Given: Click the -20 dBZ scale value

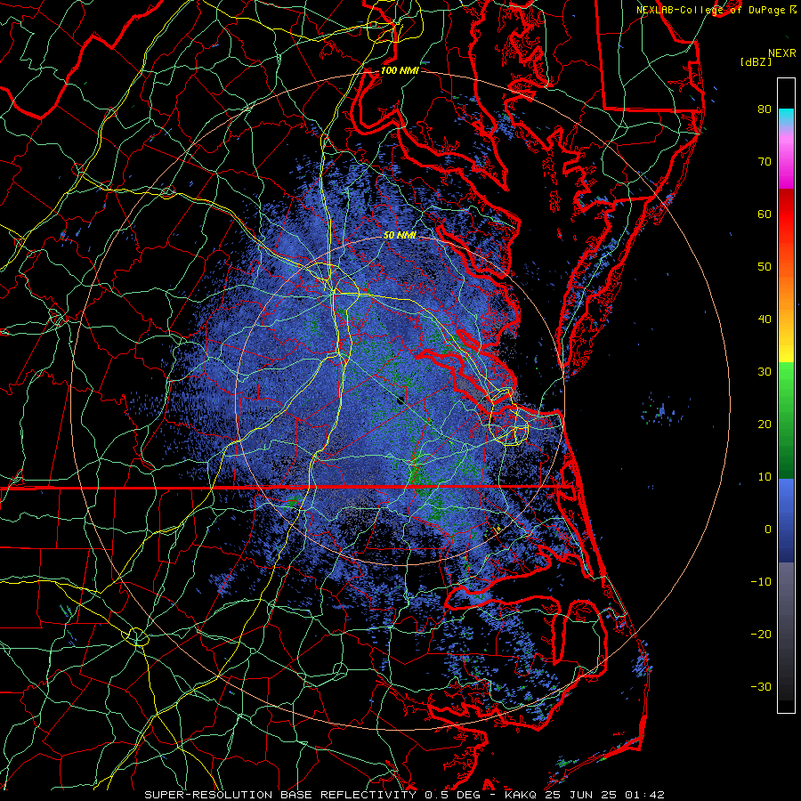Looking at the screenshot, I should (761, 634).
